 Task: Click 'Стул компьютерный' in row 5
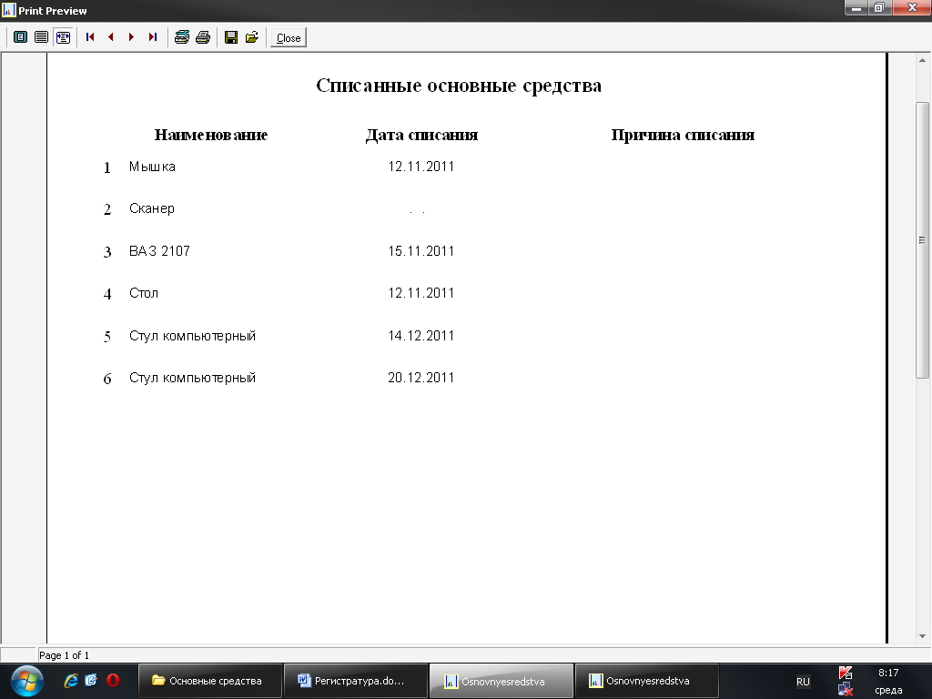tap(193, 336)
